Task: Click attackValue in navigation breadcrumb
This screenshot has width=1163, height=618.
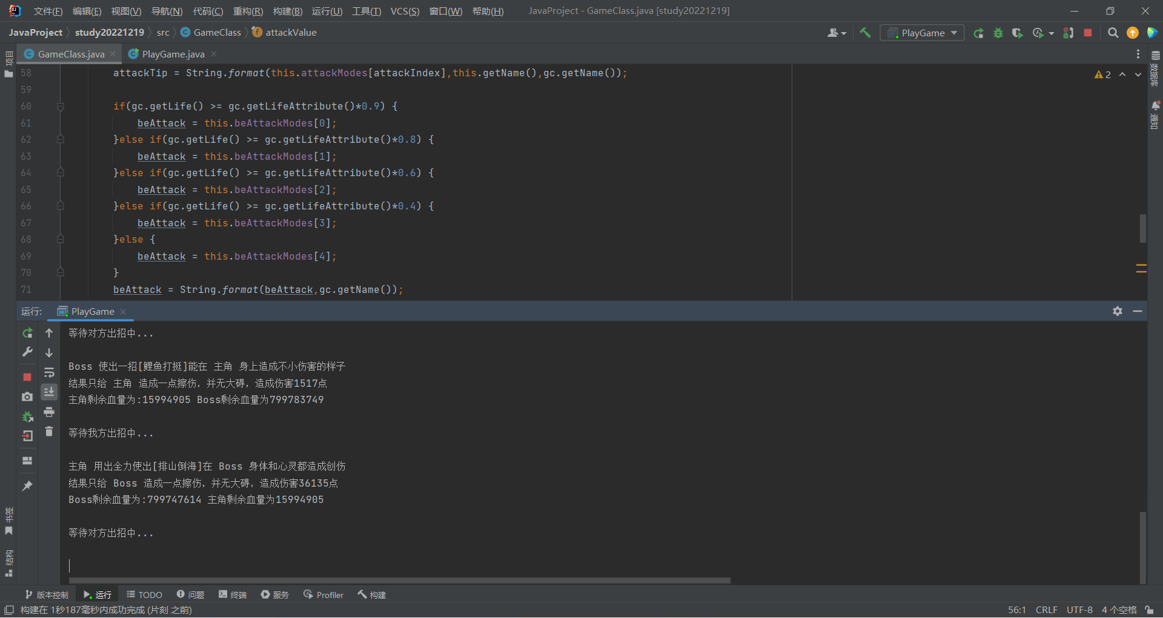Action: [x=291, y=33]
